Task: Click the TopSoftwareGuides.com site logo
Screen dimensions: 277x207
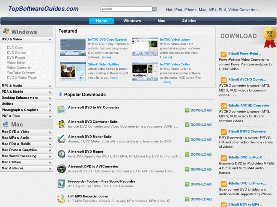Action: click(43, 9)
